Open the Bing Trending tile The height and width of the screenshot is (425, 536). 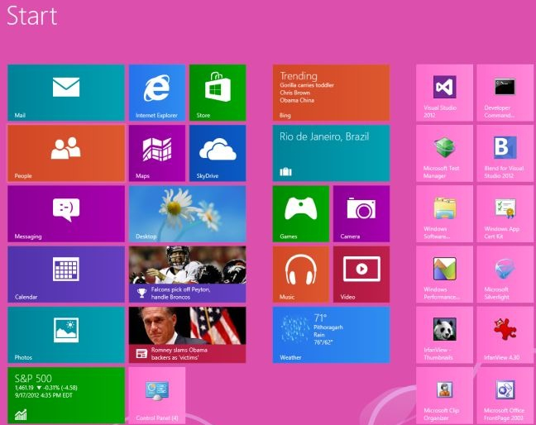[x=331, y=93]
